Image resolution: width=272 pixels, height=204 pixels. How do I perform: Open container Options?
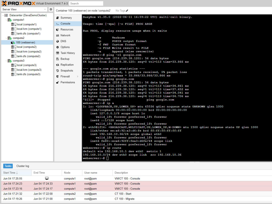click(65, 47)
